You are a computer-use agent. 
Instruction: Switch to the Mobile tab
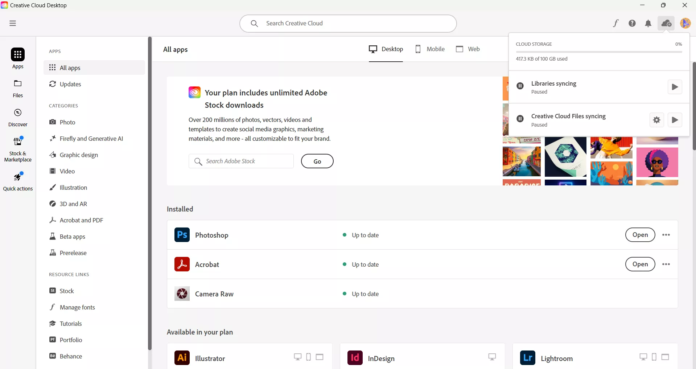pos(430,49)
